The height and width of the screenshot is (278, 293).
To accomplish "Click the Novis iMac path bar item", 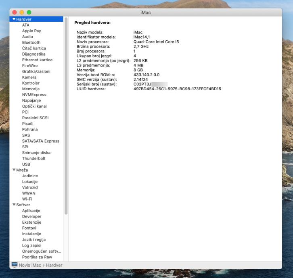I will (x=30, y=265).
